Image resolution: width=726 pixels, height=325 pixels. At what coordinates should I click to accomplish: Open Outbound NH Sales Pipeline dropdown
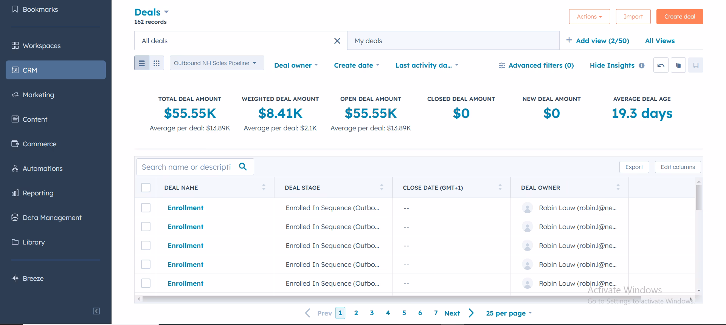coord(217,63)
